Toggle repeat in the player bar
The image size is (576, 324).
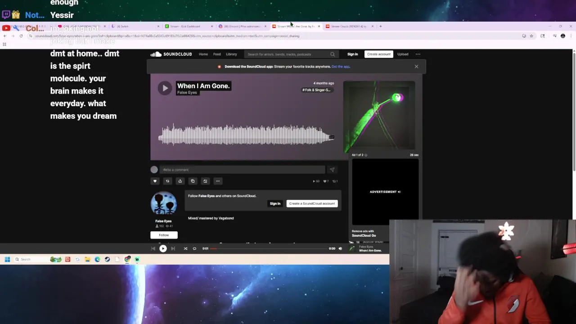click(194, 248)
